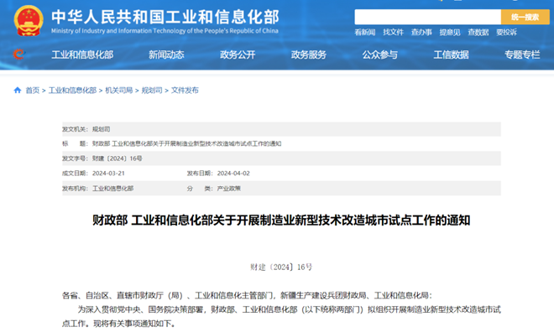
Task: Open the 查办事 quick link
Action: (421, 33)
